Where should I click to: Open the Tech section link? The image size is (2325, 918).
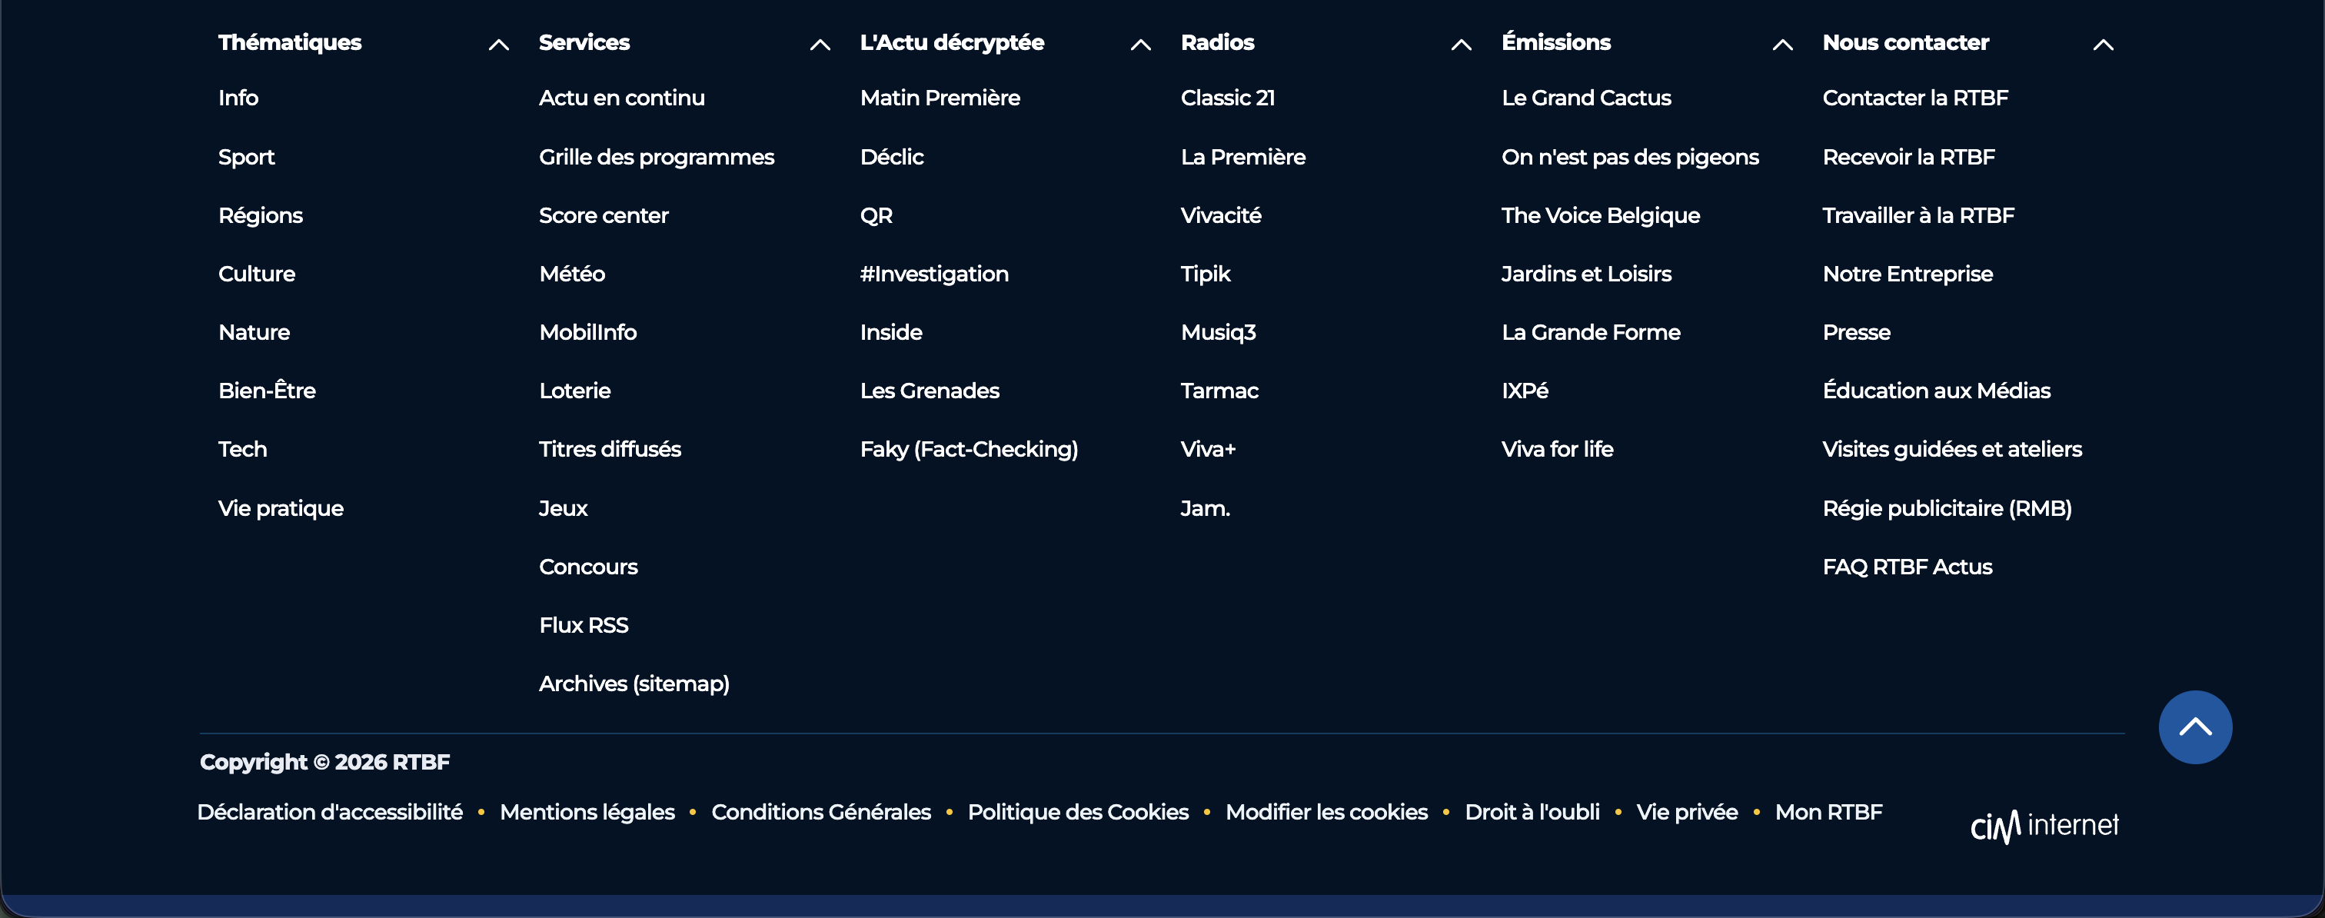(243, 448)
